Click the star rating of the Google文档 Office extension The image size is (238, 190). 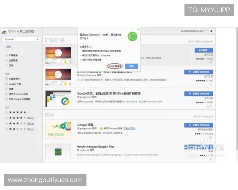tap(201, 103)
